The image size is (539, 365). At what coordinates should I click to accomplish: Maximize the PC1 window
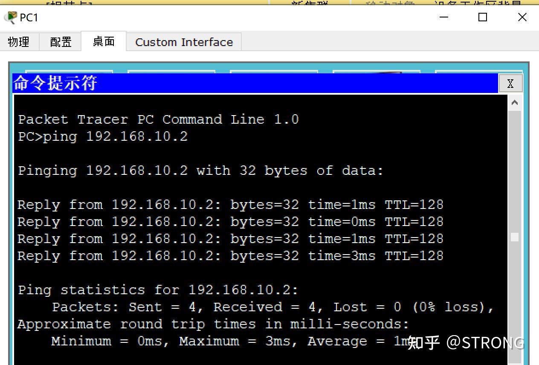pyautogui.click(x=483, y=17)
